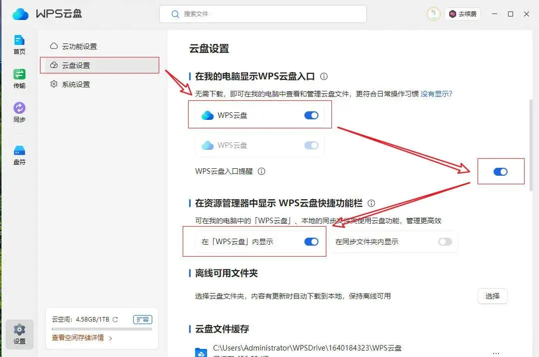Open the user avatar icon
The height and width of the screenshot is (357, 539).
pyautogui.click(x=434, y=14)
